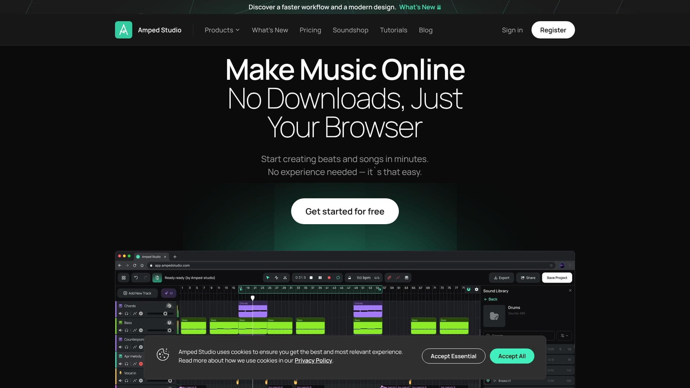The height and width of the screenshot is (388, 690).
Task: Open the Soundshop nav item
Action: [350, 30]
